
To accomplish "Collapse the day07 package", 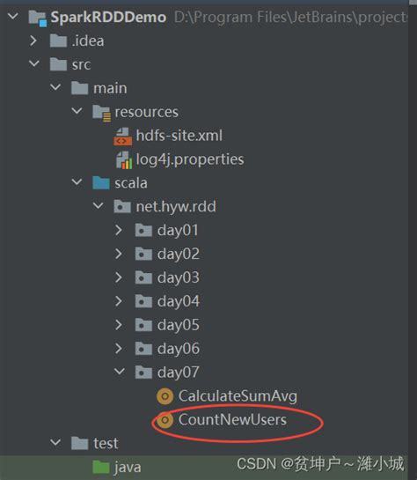I will tap(120, 372).
